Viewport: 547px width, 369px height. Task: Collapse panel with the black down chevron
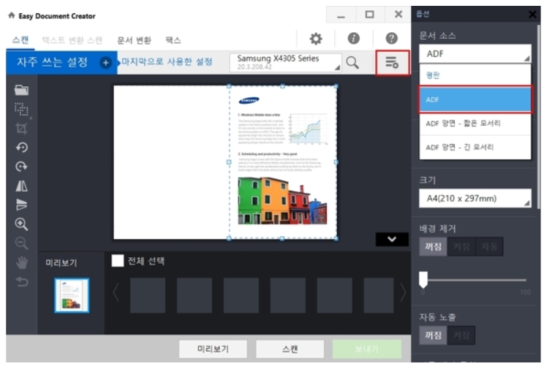(x=392, y=240)
